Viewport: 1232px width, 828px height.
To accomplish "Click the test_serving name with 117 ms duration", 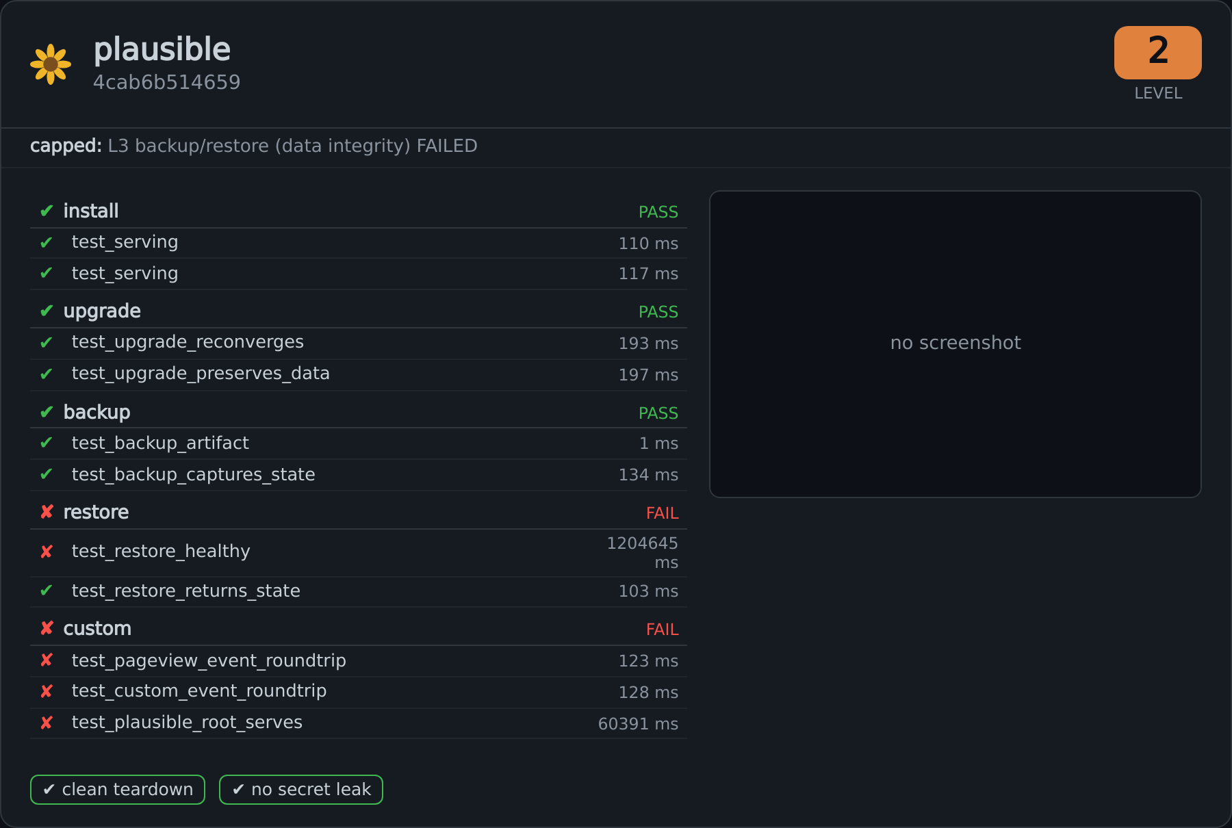I will pyautogui.click(x=125, y=274).
